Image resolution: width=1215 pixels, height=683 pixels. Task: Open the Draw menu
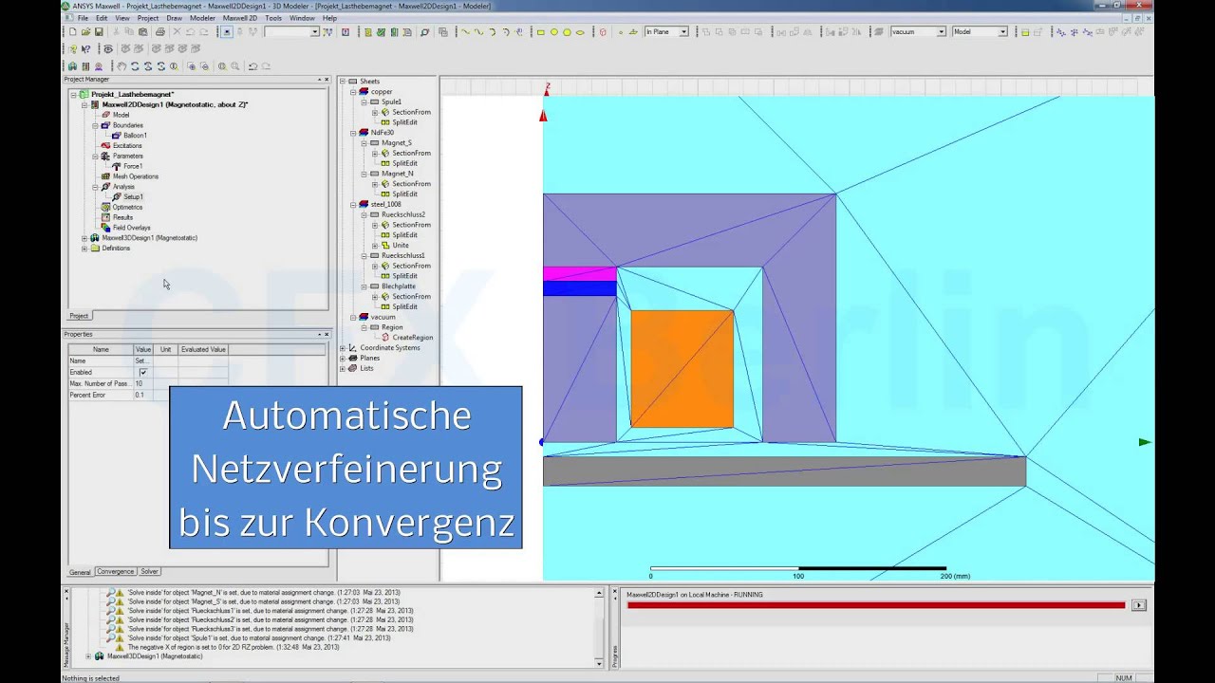[174, 18]
